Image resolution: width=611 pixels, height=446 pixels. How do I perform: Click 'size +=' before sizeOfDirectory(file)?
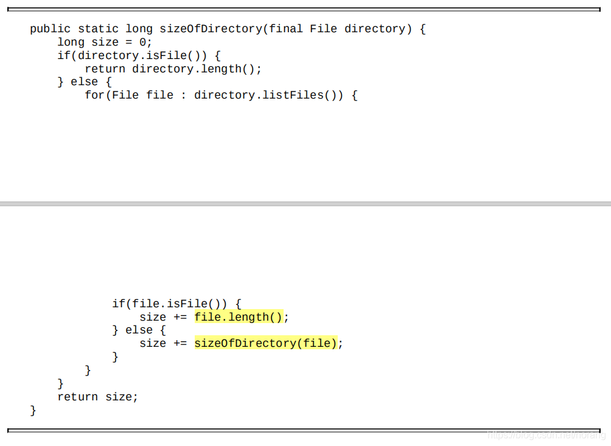coord(163,343)
